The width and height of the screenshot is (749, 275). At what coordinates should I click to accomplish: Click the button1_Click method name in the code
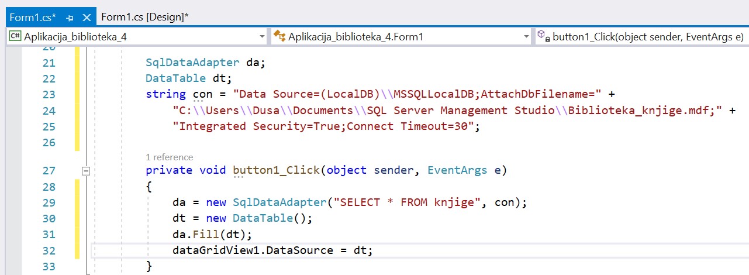coord(276,170)
